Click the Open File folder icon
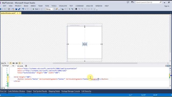The height and width of the screenshot is (97, 172). (x=13, y=9)
